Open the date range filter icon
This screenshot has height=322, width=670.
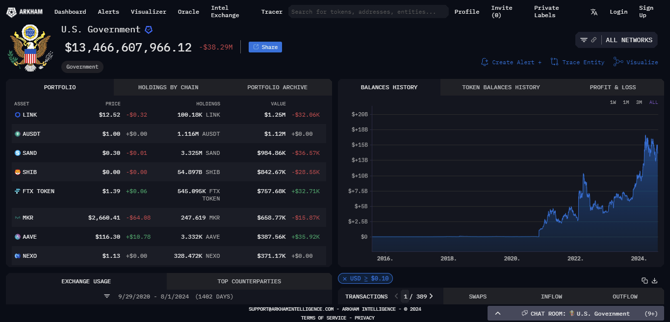tap(107, 297)
